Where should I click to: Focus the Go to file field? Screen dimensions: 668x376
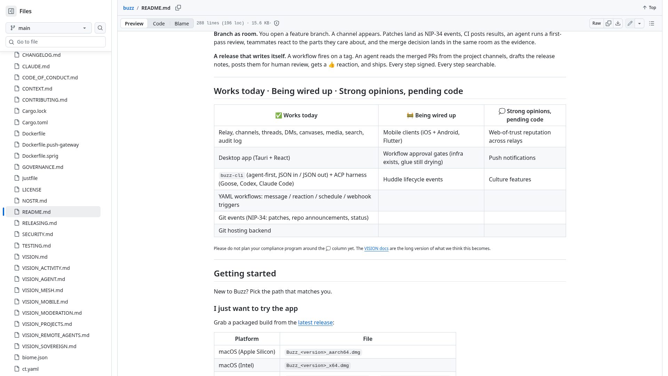(x=56, y=42)
